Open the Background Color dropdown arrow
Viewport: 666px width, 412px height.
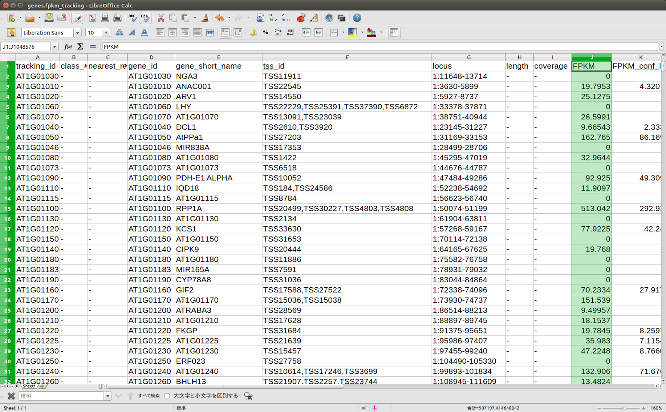[x=362, y=32]
